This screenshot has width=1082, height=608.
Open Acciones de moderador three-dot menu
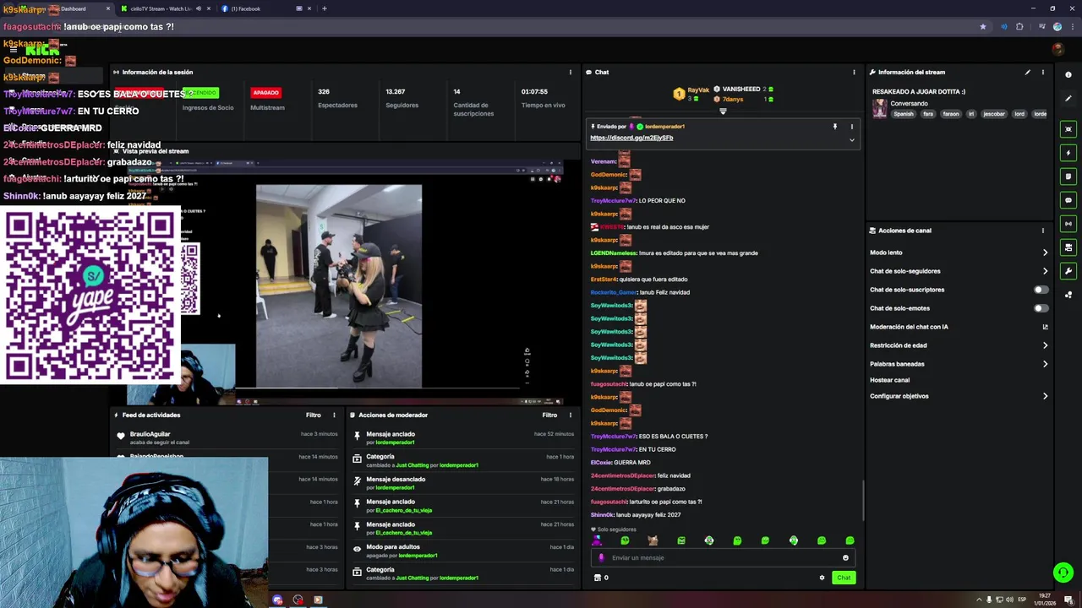pos(570,415)
